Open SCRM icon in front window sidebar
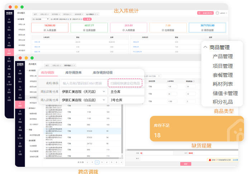 point(20,137)
